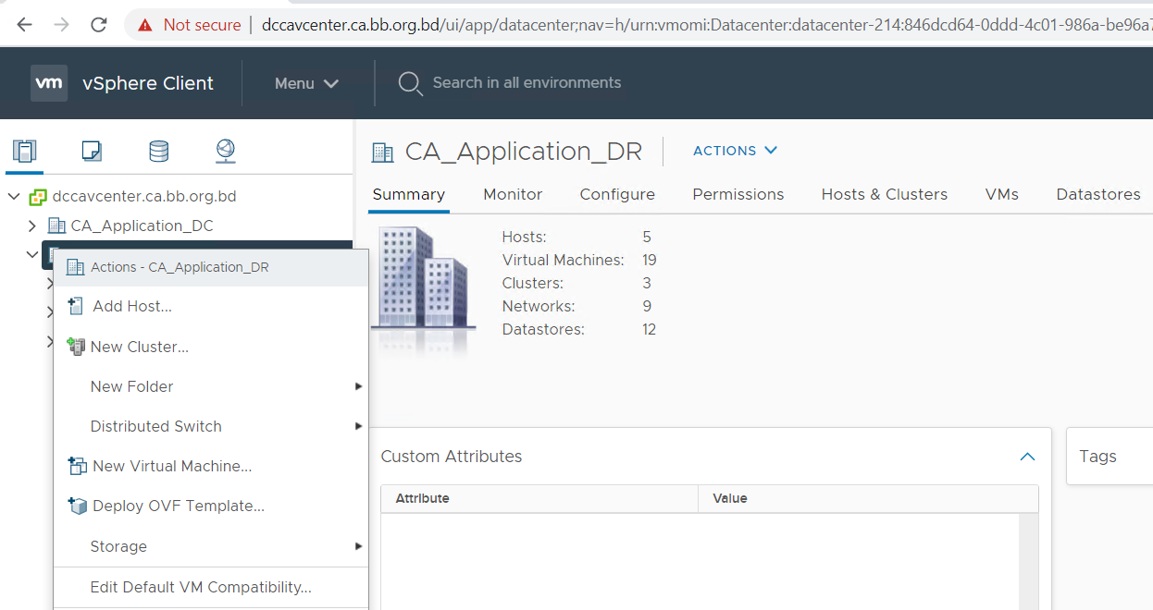Click the Custom Attributes heading
Screen dimensions: 1153x610
[452, 457]
